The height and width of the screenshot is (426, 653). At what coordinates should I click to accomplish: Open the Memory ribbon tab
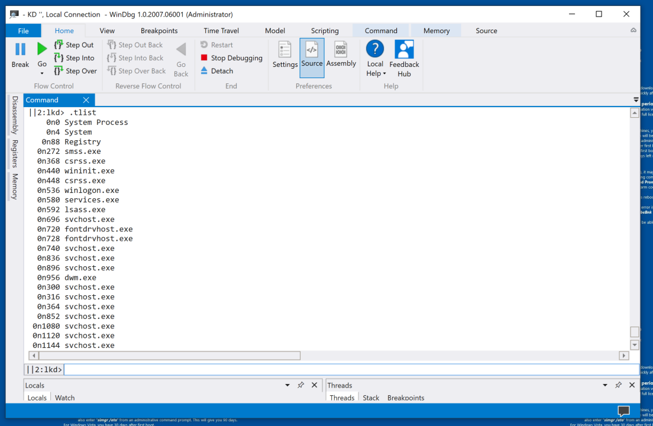[437, 30]
